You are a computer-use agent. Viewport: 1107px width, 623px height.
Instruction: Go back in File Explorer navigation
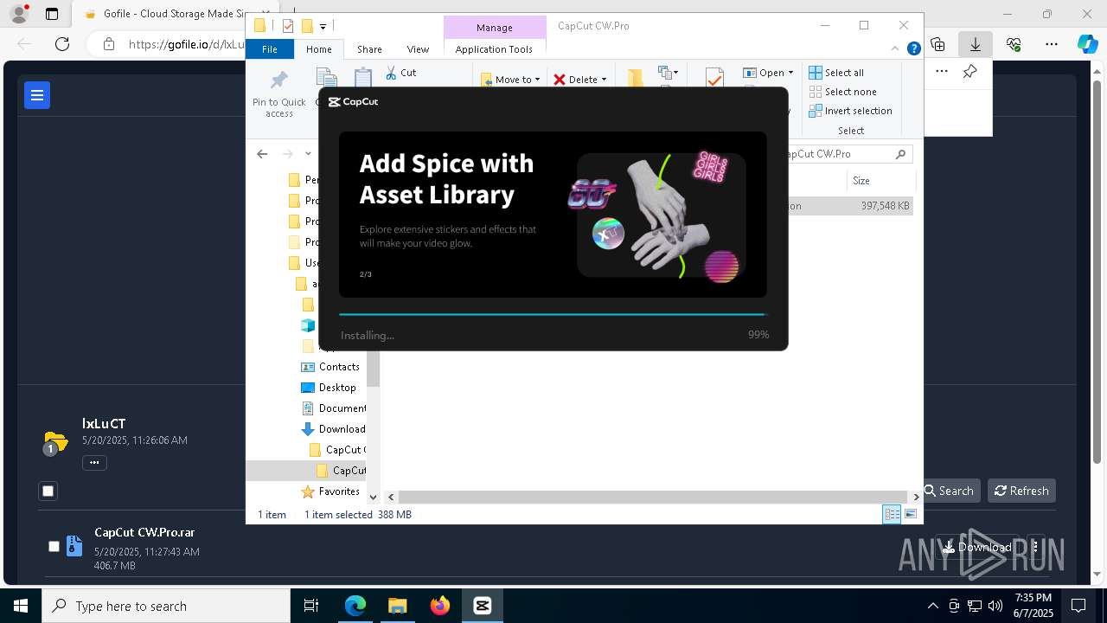[x=262, y=154]
